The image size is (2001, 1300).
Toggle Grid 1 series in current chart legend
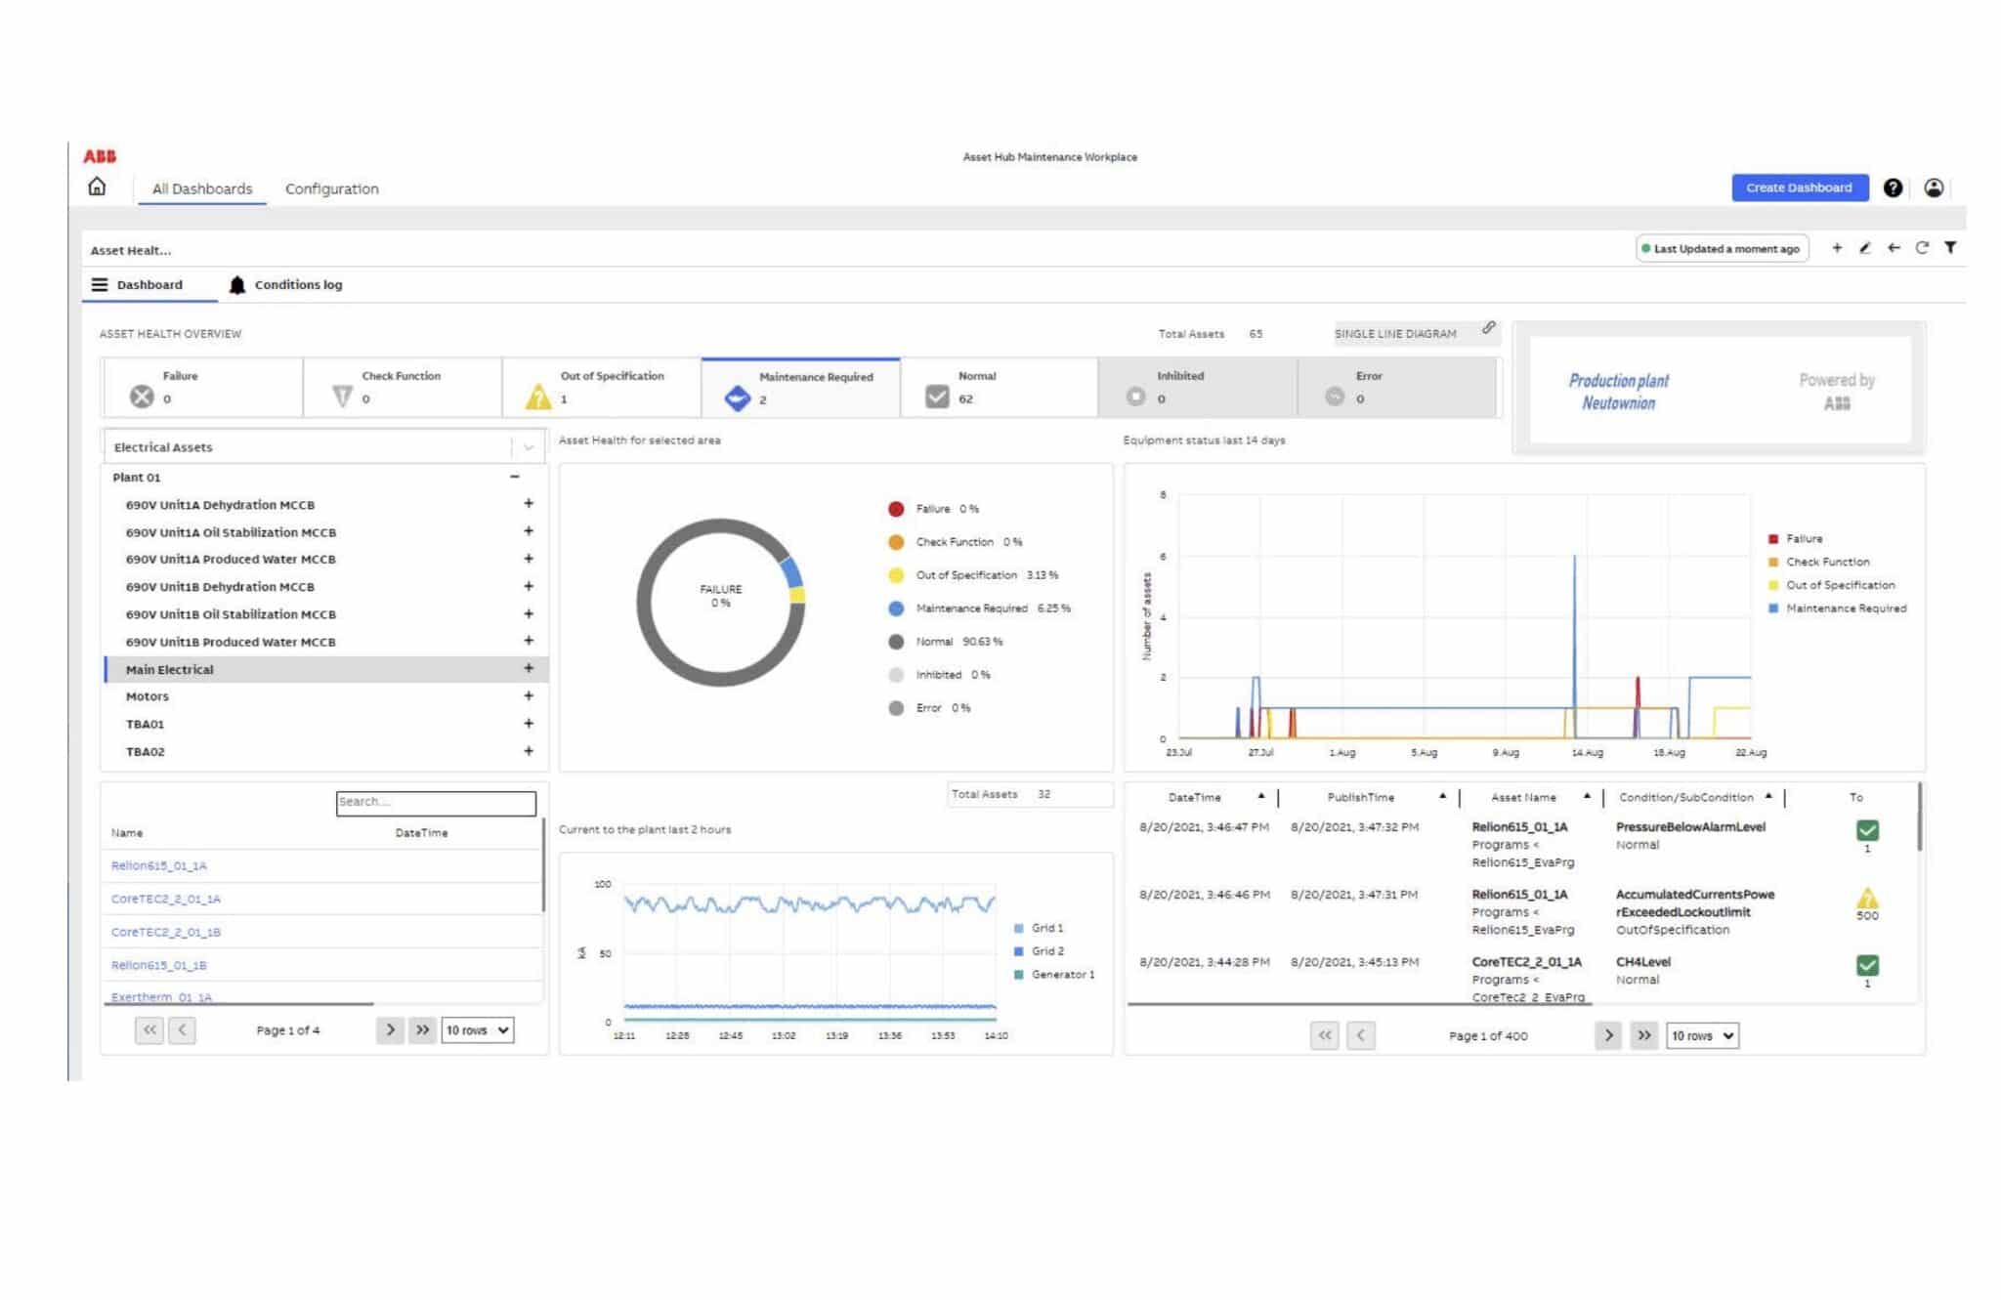pyautogui.click(x=1040, y=928)
